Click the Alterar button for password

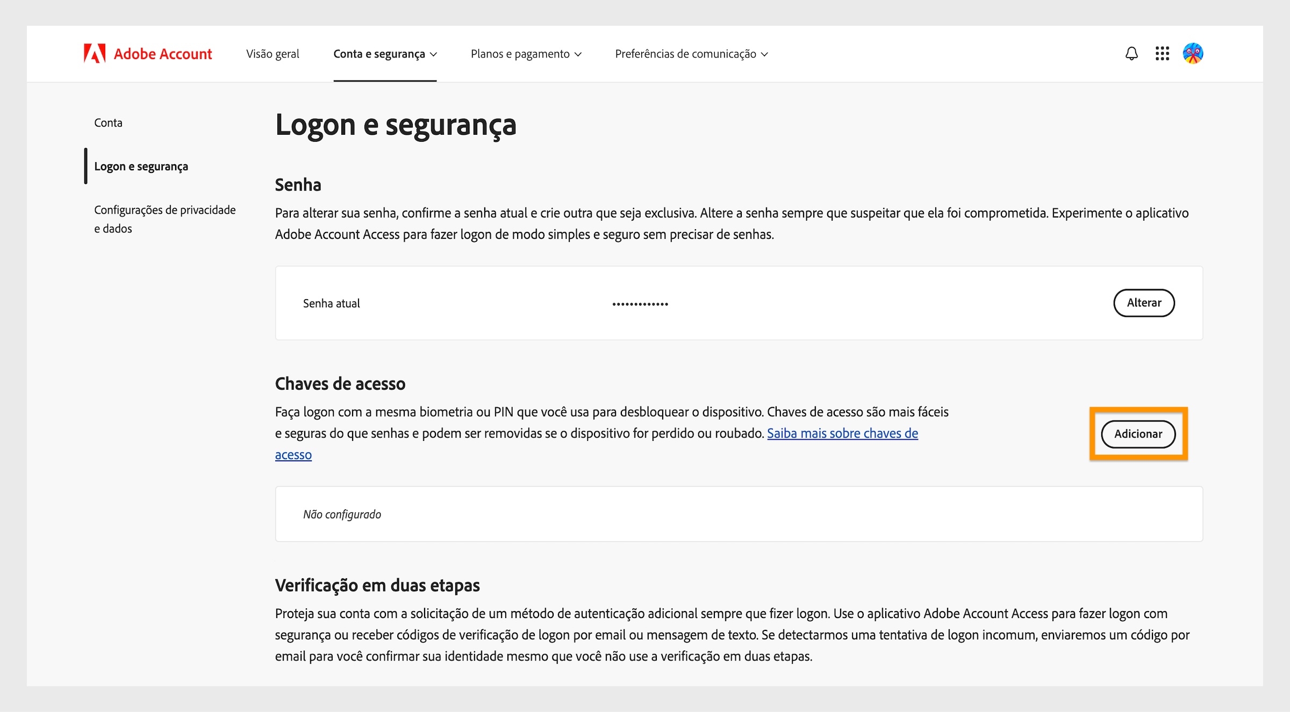pos(1144,303)
